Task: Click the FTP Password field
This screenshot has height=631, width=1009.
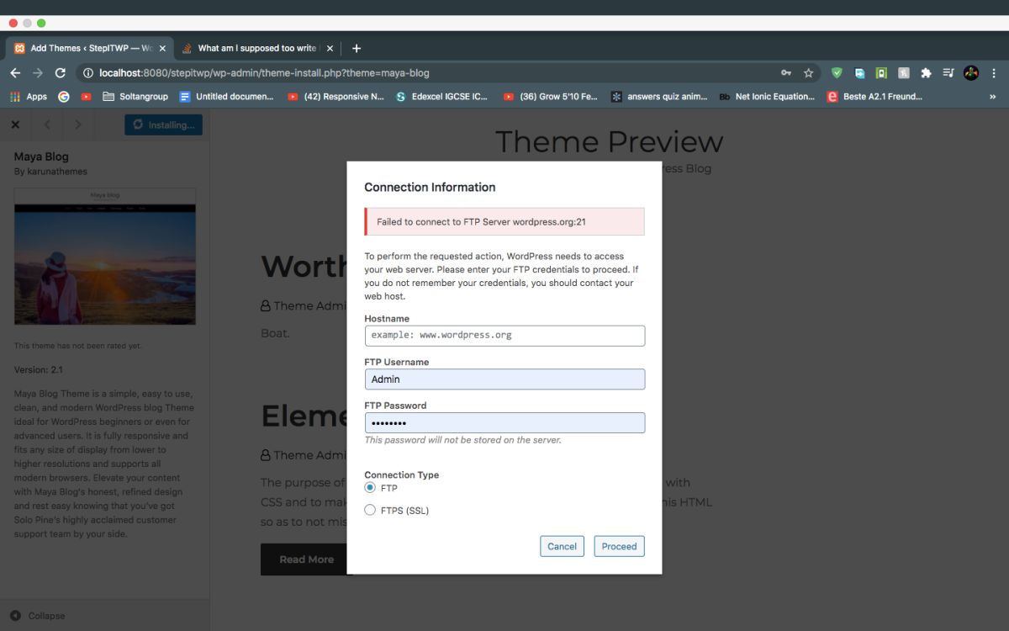Action: point(504,422)
